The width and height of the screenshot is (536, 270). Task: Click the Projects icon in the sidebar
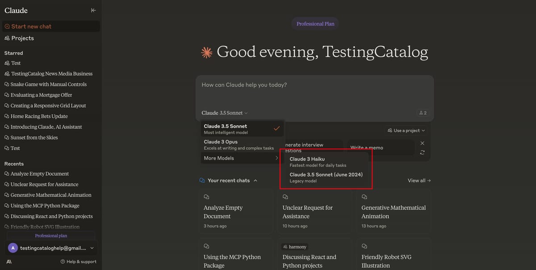(x=6, y=38)
